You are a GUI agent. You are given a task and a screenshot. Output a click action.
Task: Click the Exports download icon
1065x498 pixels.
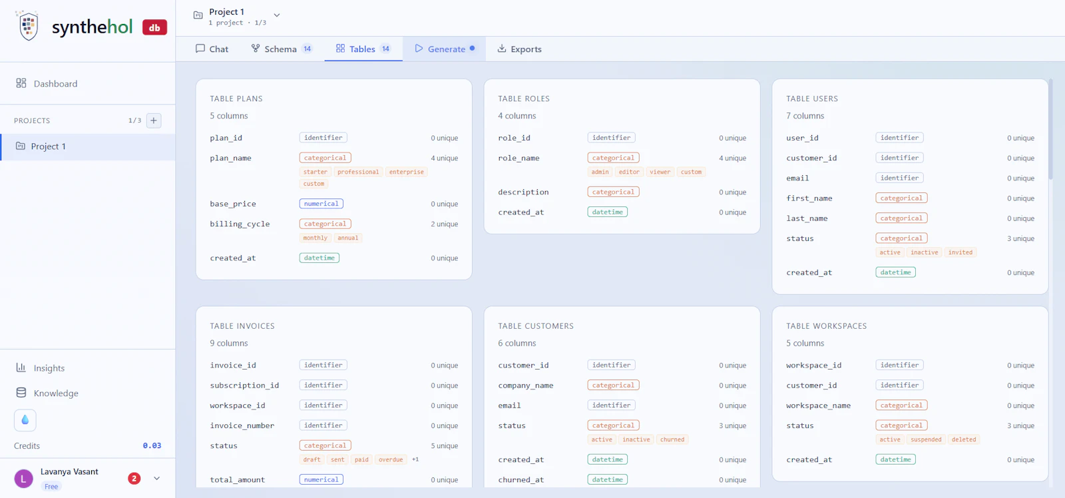[x=502, y=49]
